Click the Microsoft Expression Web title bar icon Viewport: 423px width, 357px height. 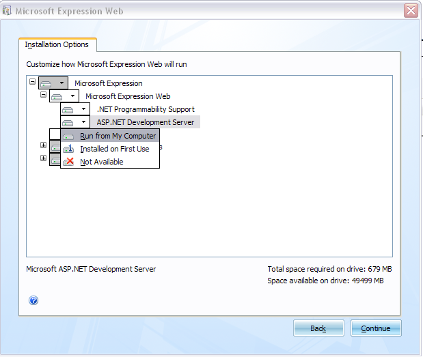tap(7, 11)
